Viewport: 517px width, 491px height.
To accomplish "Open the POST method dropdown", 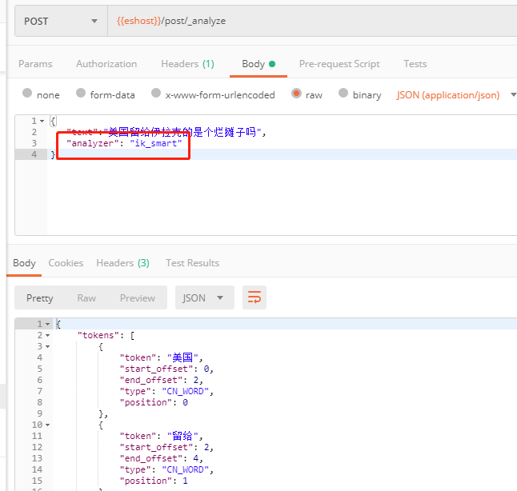I will tap(61, 21).
